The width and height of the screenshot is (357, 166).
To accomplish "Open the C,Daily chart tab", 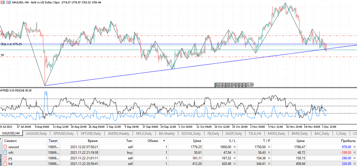I will coord(341,133).
